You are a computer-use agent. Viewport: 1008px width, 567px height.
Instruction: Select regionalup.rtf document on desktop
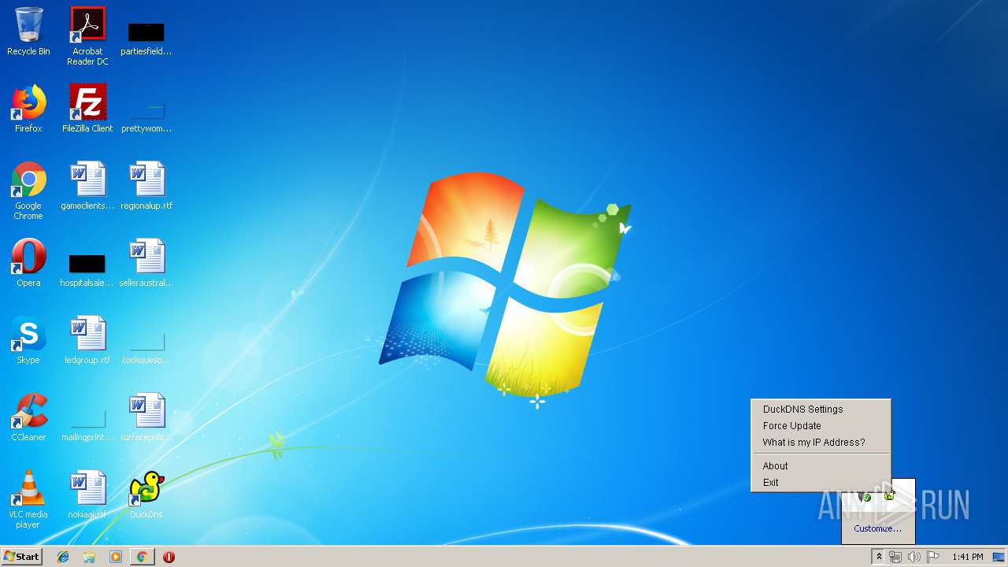click(x=146, y=186)
